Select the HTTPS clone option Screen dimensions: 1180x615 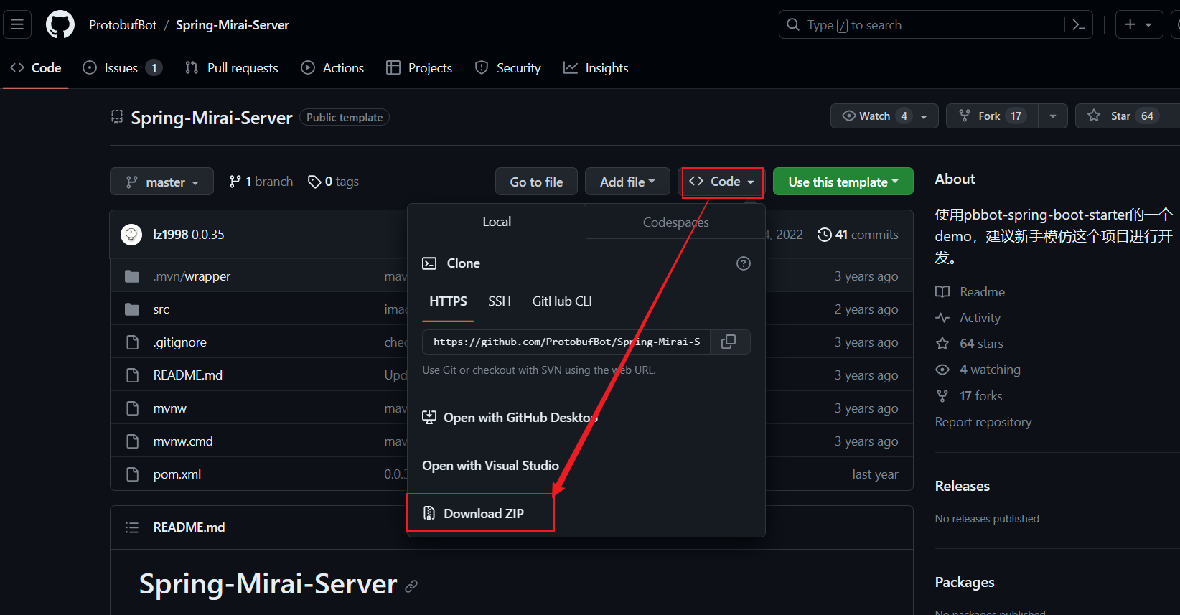448,301
